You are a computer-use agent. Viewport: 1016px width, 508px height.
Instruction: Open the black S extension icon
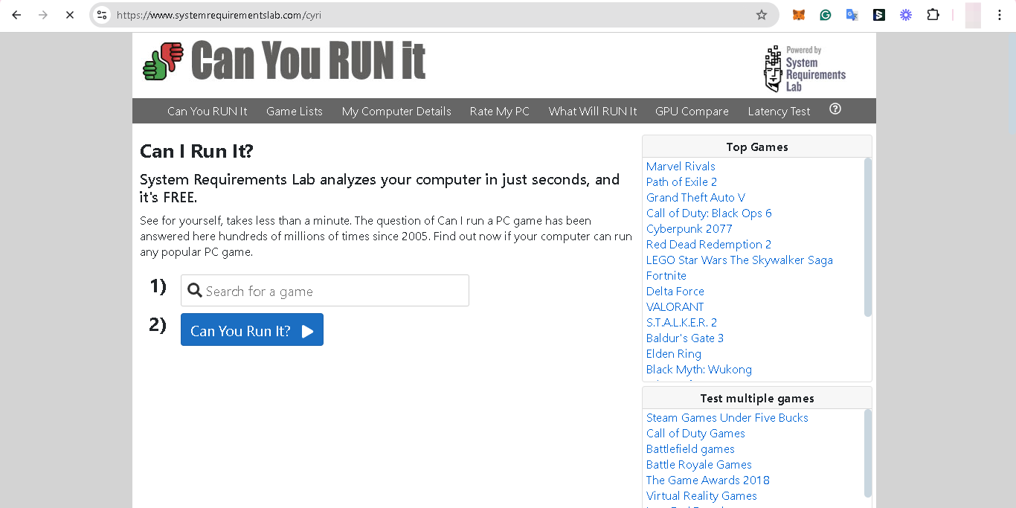tap(879, 15)
